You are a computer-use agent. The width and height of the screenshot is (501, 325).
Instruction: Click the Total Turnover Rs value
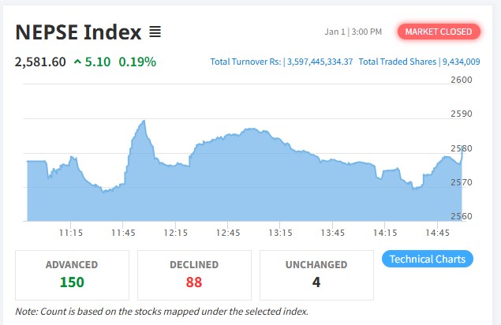coord(320,62)
